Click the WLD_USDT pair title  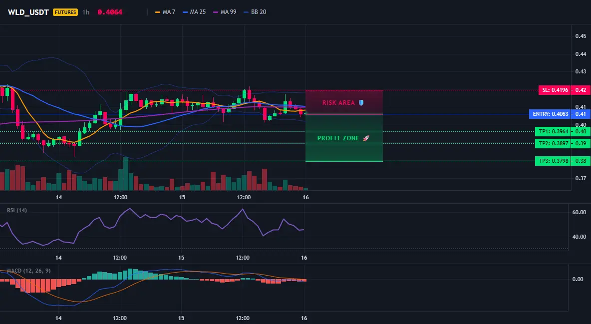click(x=28, y=12)
